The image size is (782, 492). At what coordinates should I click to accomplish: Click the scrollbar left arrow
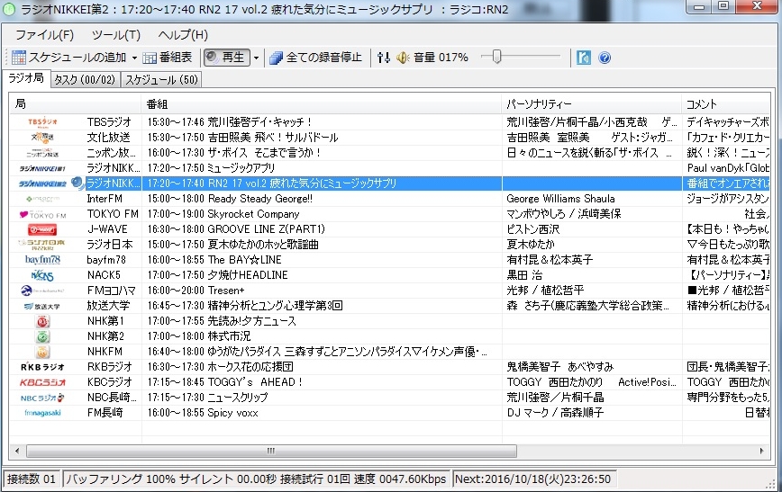coord(17,452)
